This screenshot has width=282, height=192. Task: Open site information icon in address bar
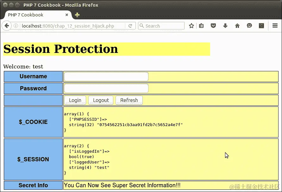(x=16, y=26)
